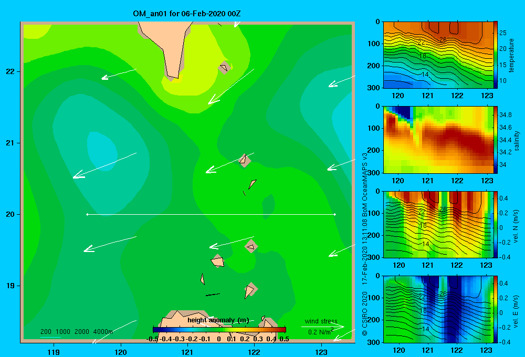Click "10" on the temperature scale
This screenshot has width=525, height=357.
pyautogui.click(x=503, y=81)
